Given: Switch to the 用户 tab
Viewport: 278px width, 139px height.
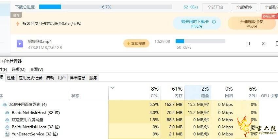Looking at the screenshot, I should coord(62,78).
